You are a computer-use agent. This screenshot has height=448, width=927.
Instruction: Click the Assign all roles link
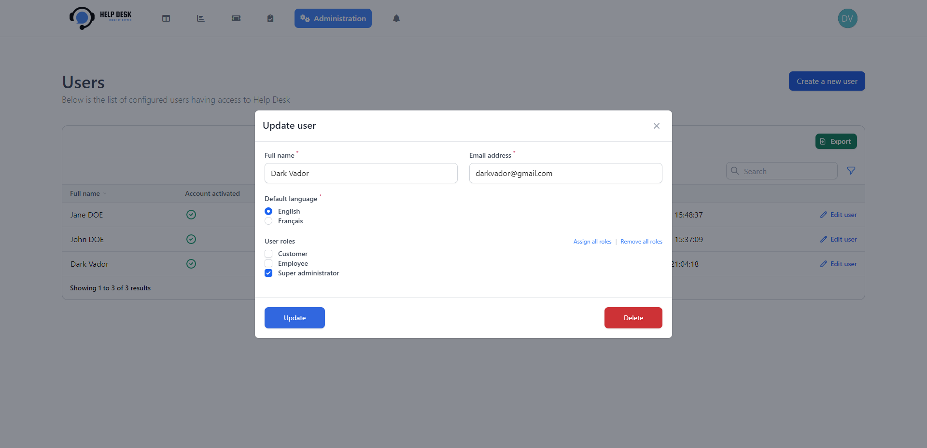pos(592,242)
